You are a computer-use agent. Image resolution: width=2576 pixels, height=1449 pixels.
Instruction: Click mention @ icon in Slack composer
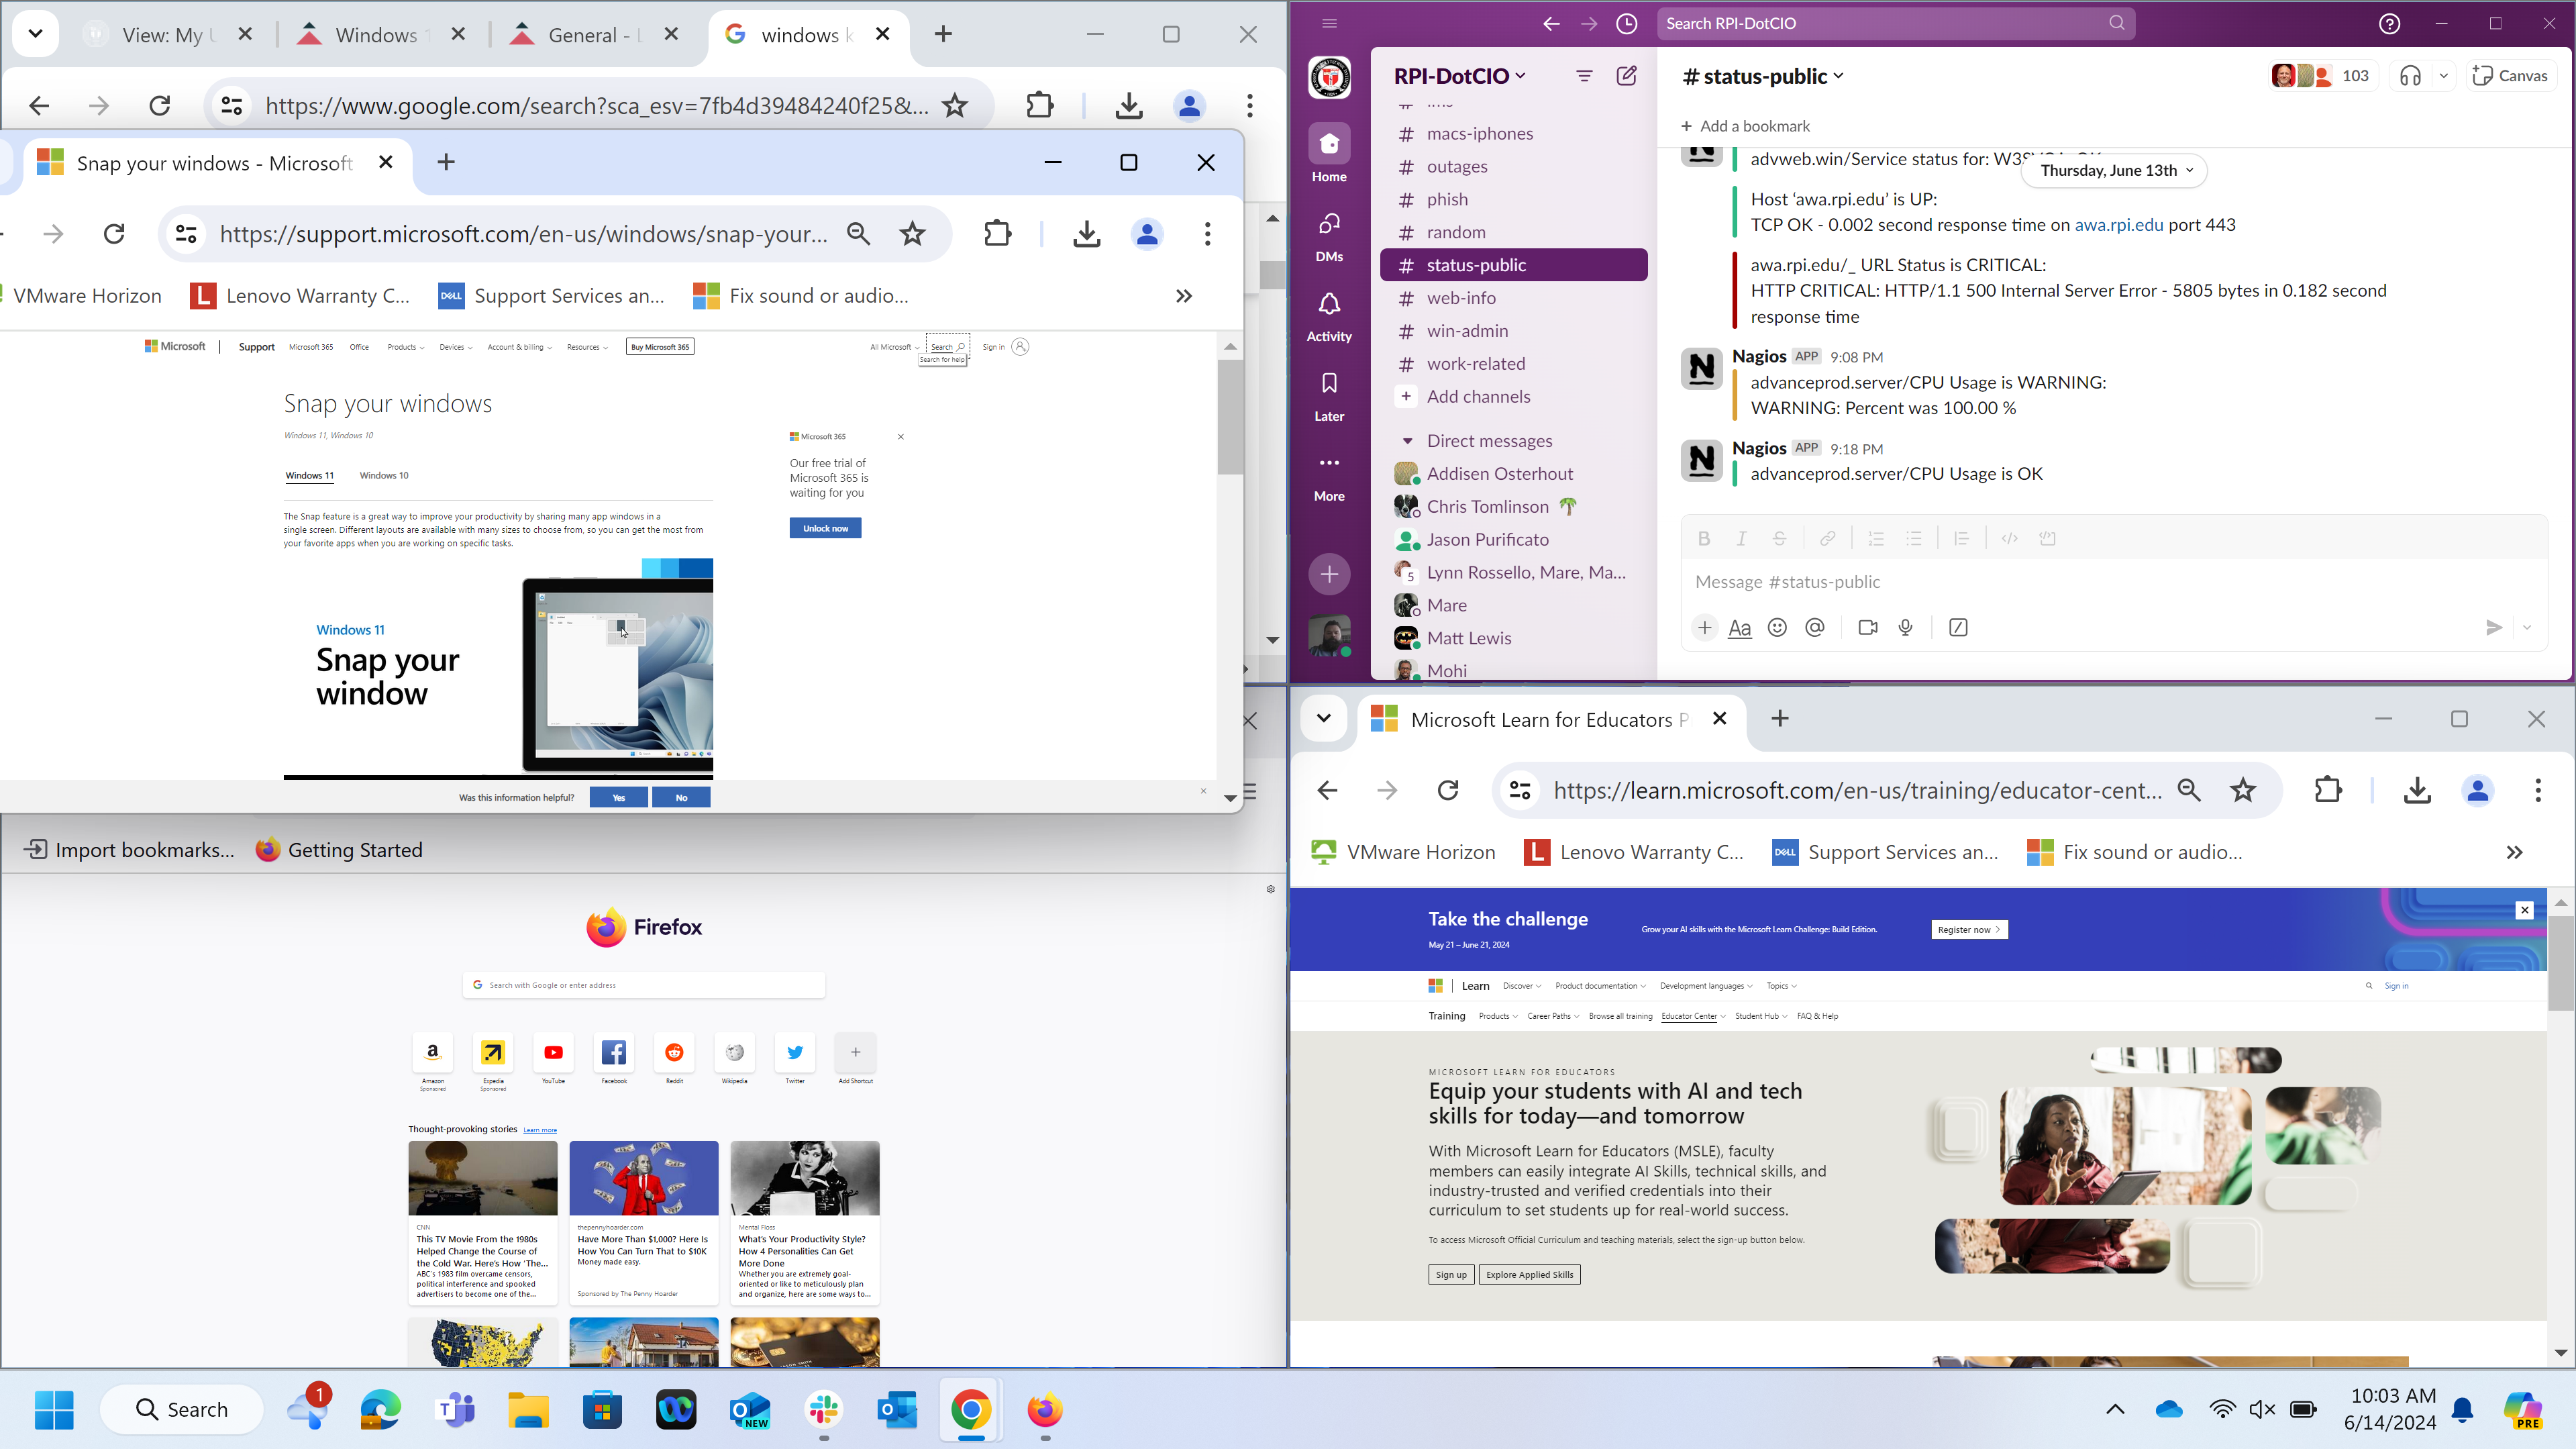click(1815, 627)
